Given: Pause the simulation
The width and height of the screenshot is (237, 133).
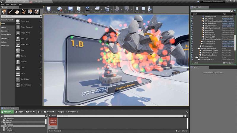Looking at the screenshot, I should [x=137, y=10].
